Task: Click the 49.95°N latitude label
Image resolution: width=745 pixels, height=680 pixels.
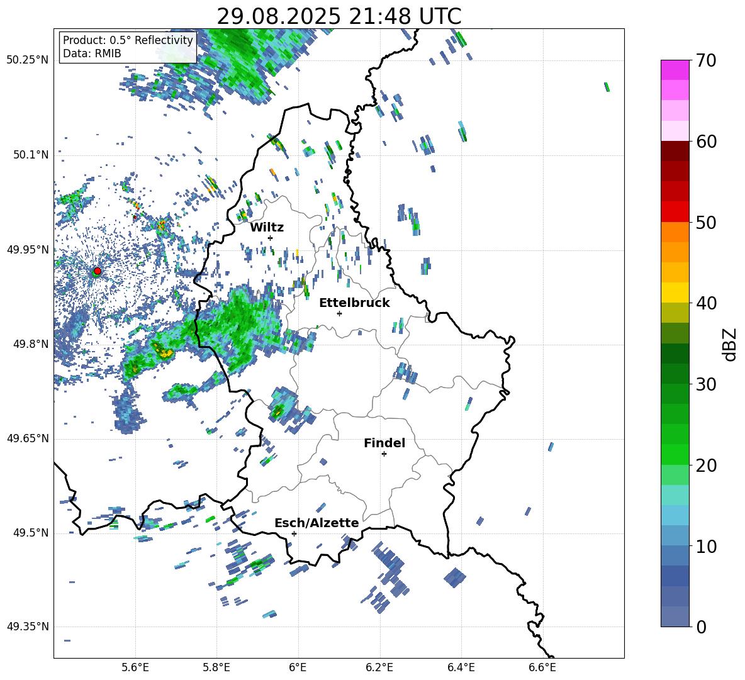Action: point(28,249)
